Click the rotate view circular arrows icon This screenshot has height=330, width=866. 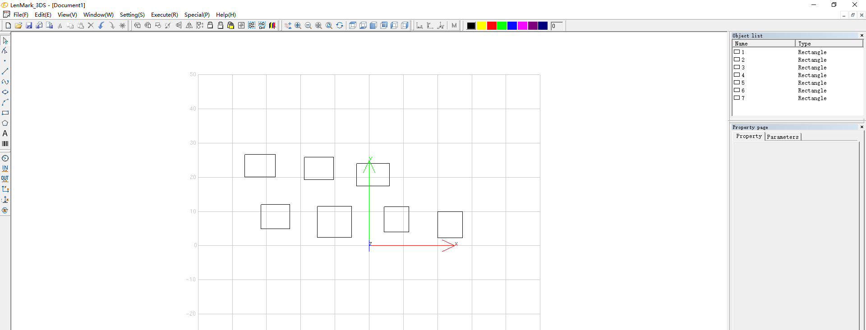[340, 26]
